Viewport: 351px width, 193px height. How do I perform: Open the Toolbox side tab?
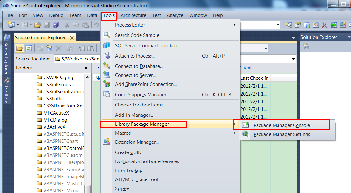6,90
